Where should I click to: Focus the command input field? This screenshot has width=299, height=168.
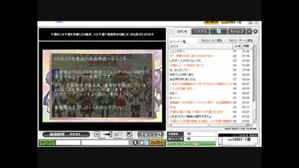(x=68, y=142)
